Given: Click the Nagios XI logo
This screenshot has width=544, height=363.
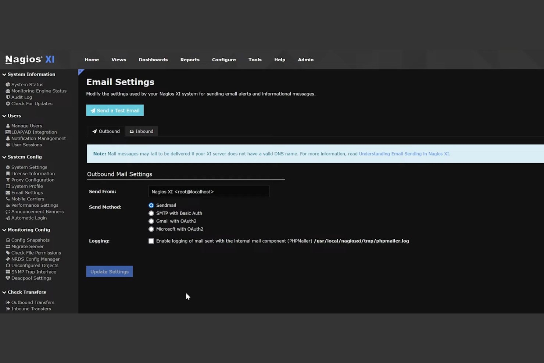Looking at the screenshot, I should (x=29, y=59).
